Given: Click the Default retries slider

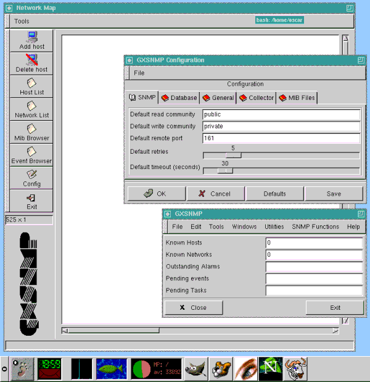Looking at the screenshot, I should (281, 156).
